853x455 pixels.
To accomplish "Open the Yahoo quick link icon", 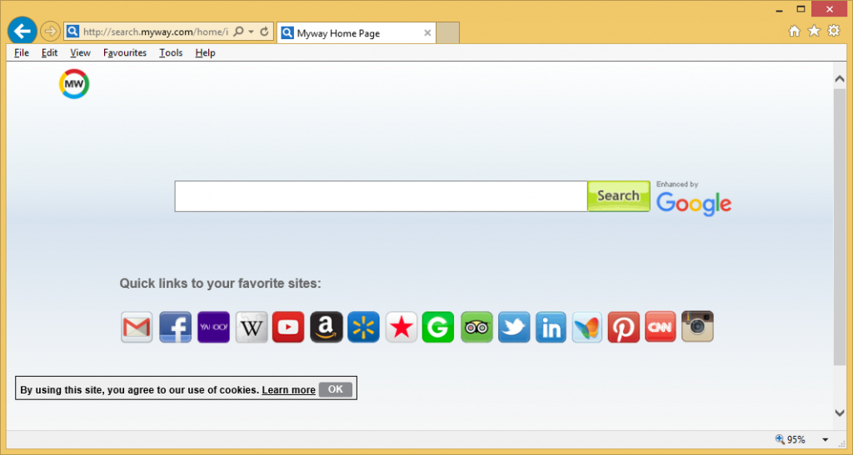I will (213, 327).
